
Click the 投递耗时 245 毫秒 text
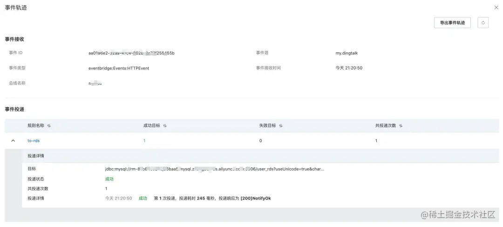(197, 199)
